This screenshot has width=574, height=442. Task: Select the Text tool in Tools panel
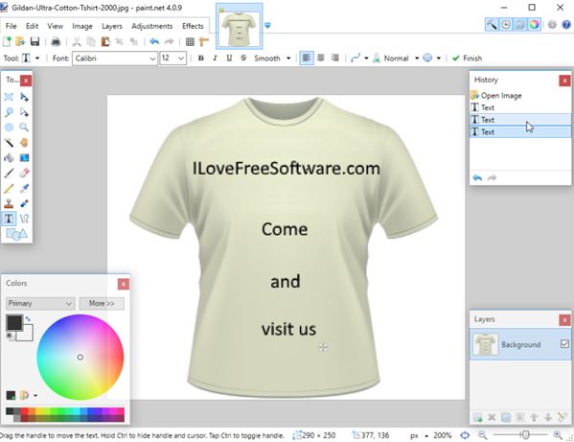[9, 219]
